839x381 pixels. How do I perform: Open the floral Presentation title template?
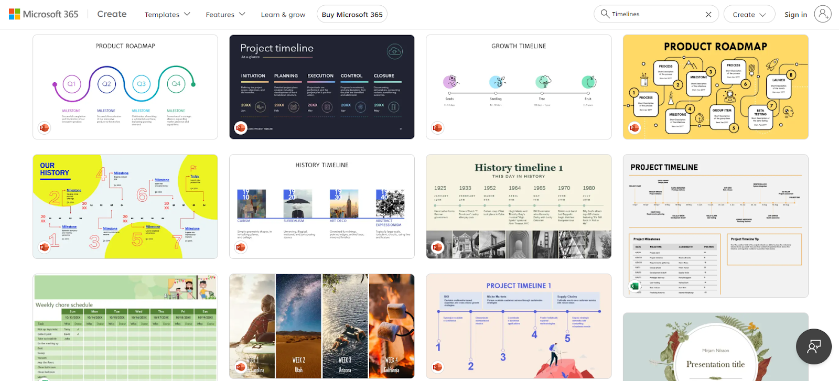[x=716, y=347]
